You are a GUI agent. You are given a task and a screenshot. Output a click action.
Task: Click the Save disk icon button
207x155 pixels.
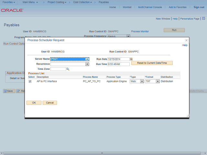click(x=9, y=91)
